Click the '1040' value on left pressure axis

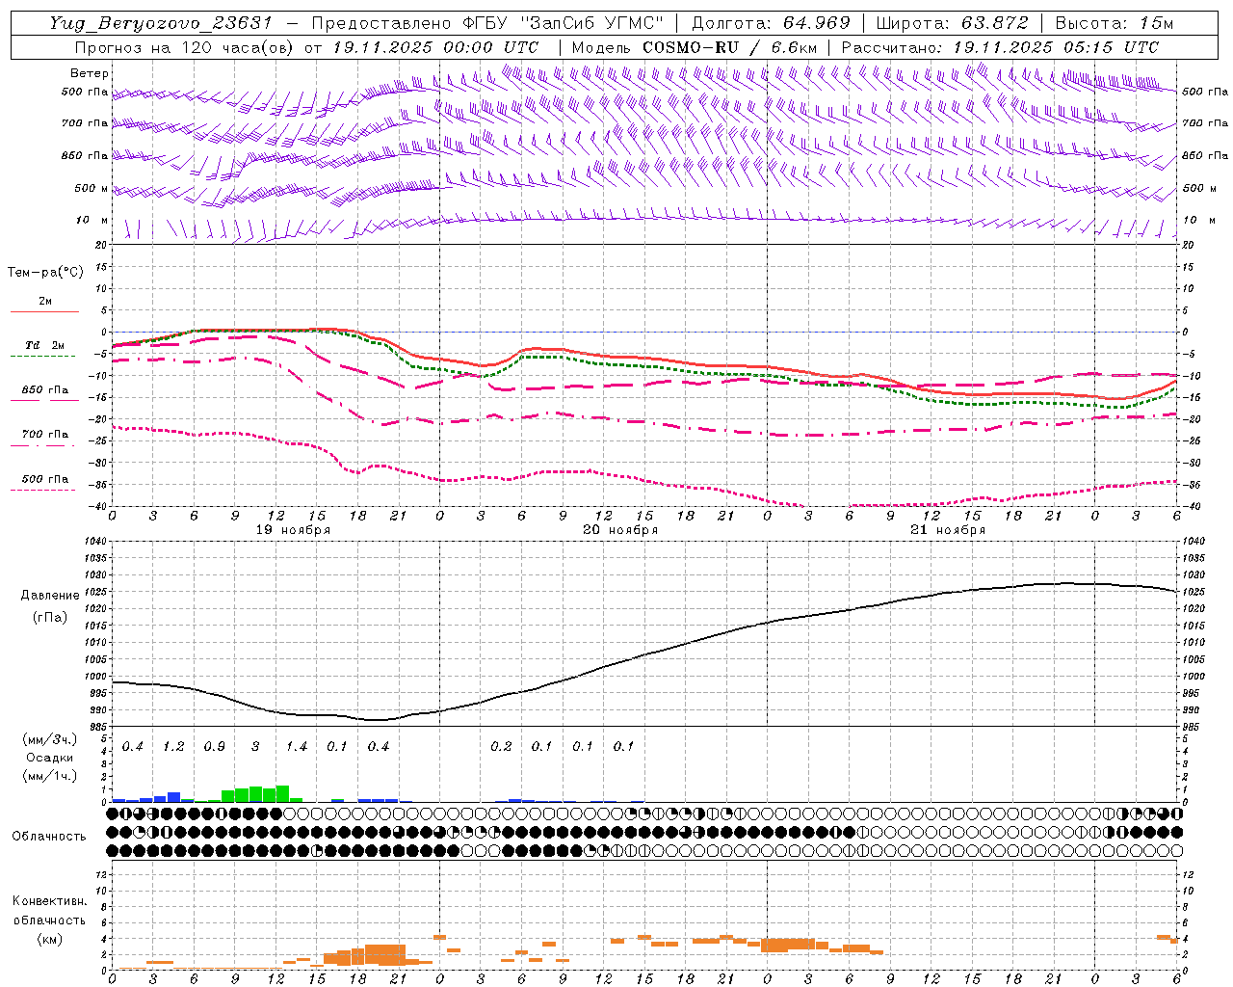[x=93, y=542]
